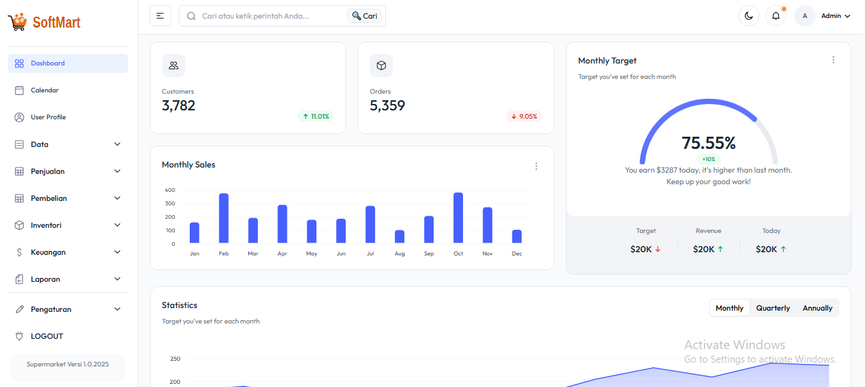Toggle the Inventori section icon
This screenshot has width=865, height=387.
(x=18, y=225)
